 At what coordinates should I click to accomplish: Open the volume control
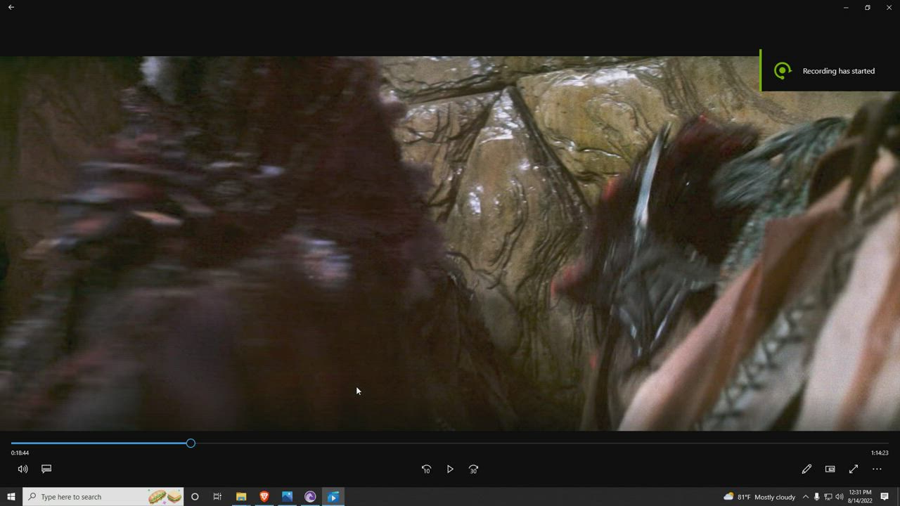coord(22,469)
